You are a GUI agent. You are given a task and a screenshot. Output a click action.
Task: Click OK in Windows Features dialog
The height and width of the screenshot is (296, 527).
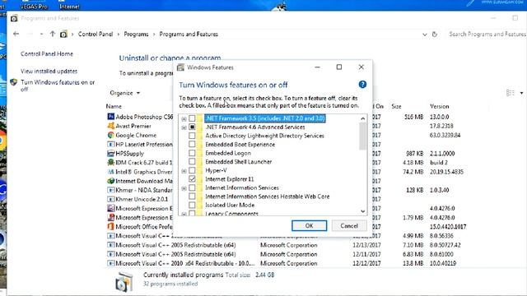click(x=309, y=226)
